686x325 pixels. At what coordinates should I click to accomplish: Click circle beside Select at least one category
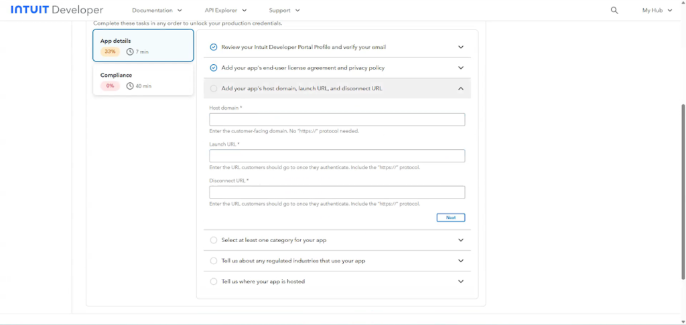pos(214,240)
